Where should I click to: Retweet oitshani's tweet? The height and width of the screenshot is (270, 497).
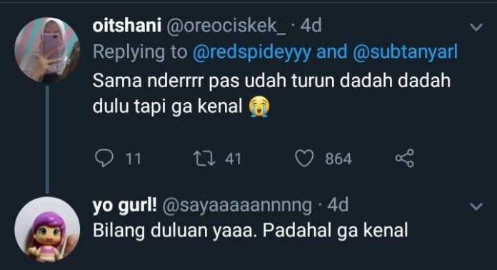[204, 159]
